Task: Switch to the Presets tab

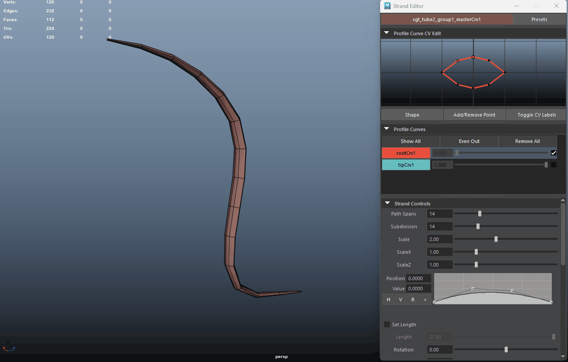Action: (539, 19)
